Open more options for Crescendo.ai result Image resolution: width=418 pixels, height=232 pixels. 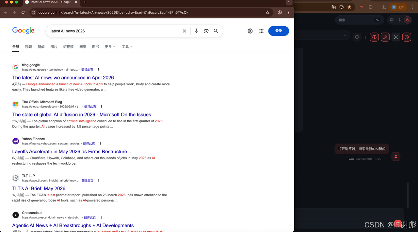[x=101, y=217]
